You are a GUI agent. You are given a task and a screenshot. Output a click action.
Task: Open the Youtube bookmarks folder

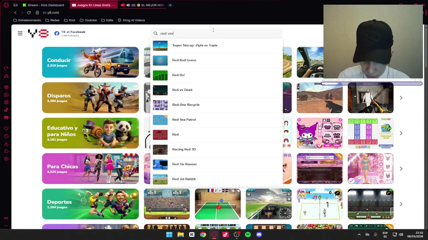[x=88, y=20]
